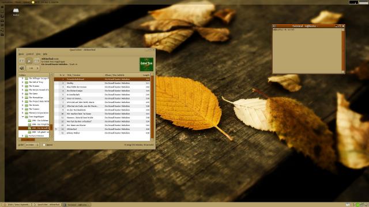The image size is (369, 207).
Task: Expand The Honeydrips folder
Action: pos(22,97)
